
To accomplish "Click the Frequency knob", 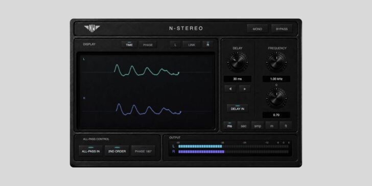I will [276, 62].
